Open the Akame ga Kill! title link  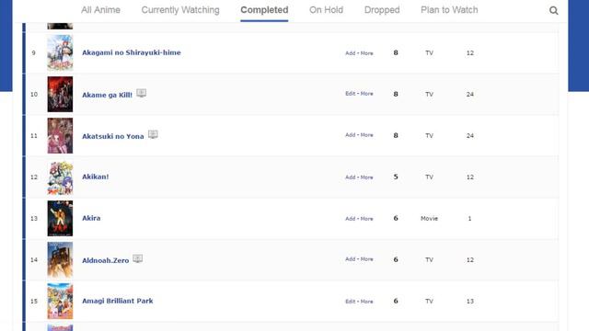107,95
